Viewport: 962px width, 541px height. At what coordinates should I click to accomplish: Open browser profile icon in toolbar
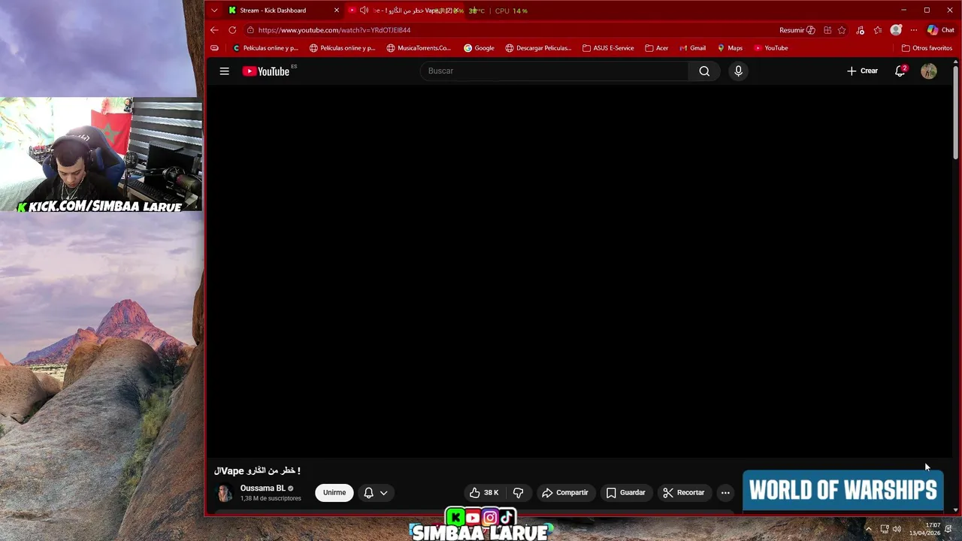(896, 30)
